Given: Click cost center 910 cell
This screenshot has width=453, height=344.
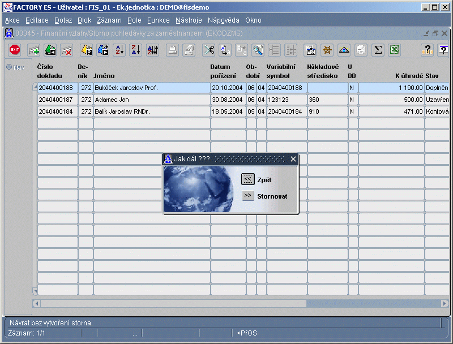Looking at the screenshot, I should 328,111.
